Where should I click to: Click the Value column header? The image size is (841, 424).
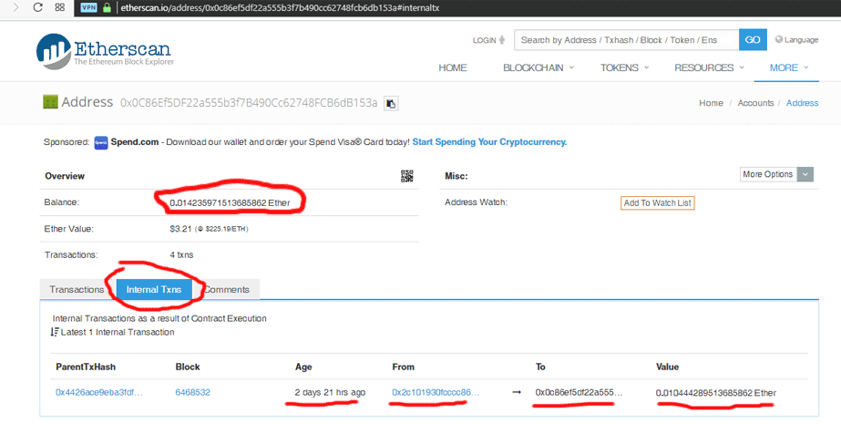coord(667,367)
